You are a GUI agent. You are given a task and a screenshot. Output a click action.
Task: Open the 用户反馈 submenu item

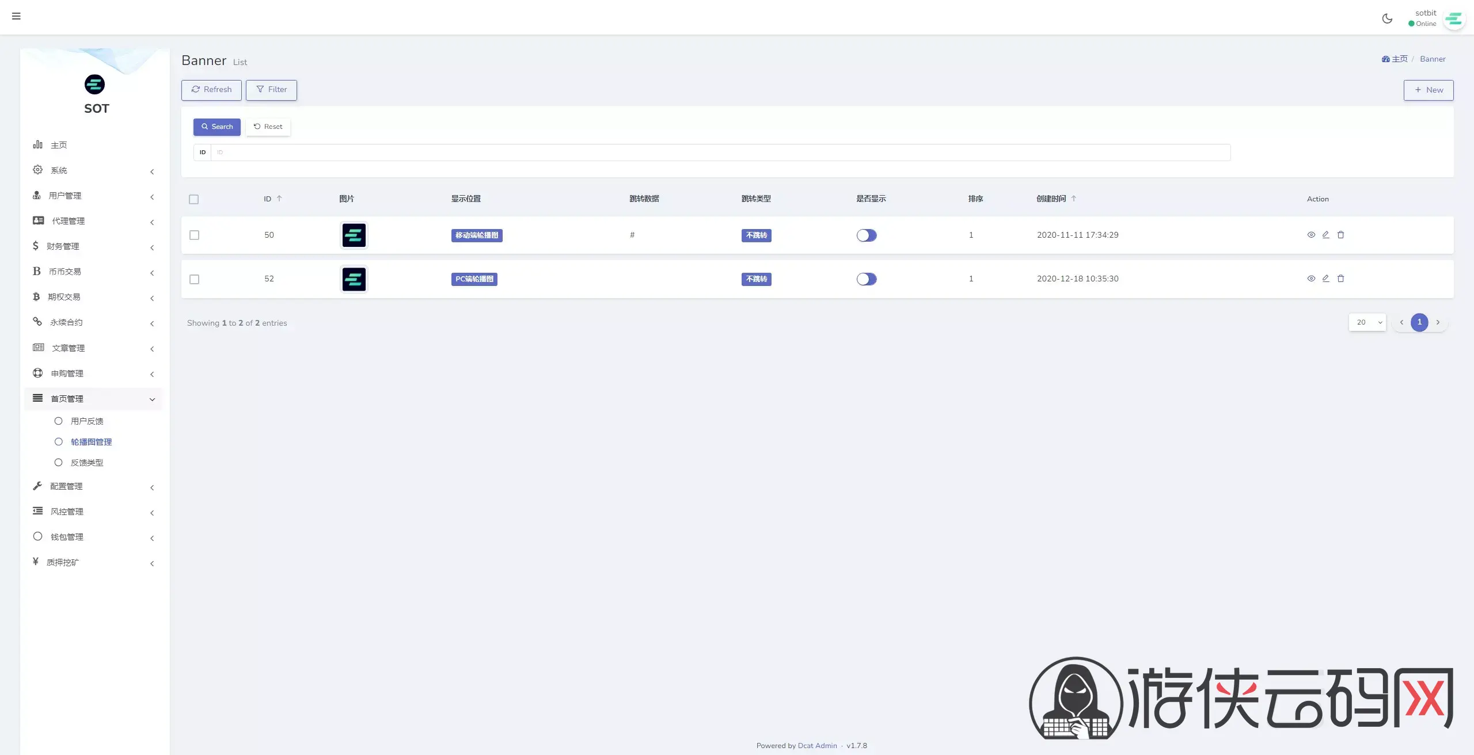87,421
